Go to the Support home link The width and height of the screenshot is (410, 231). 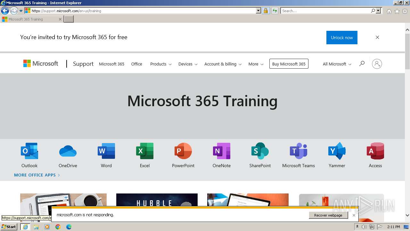(83, 64)
